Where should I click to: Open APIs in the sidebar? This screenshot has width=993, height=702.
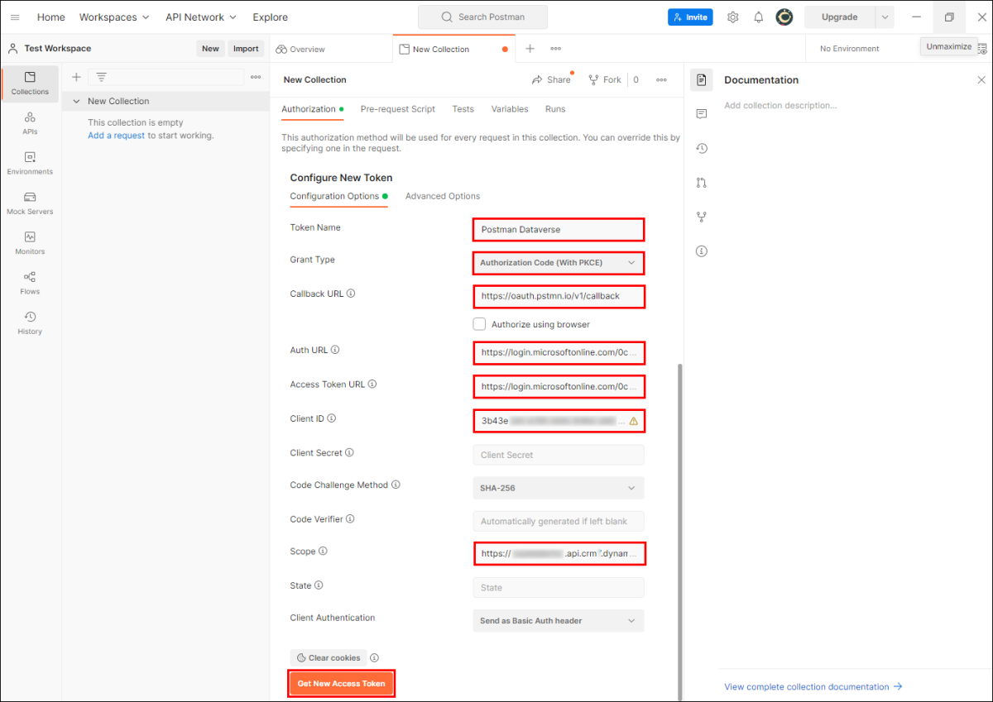[x=30, y=123]
